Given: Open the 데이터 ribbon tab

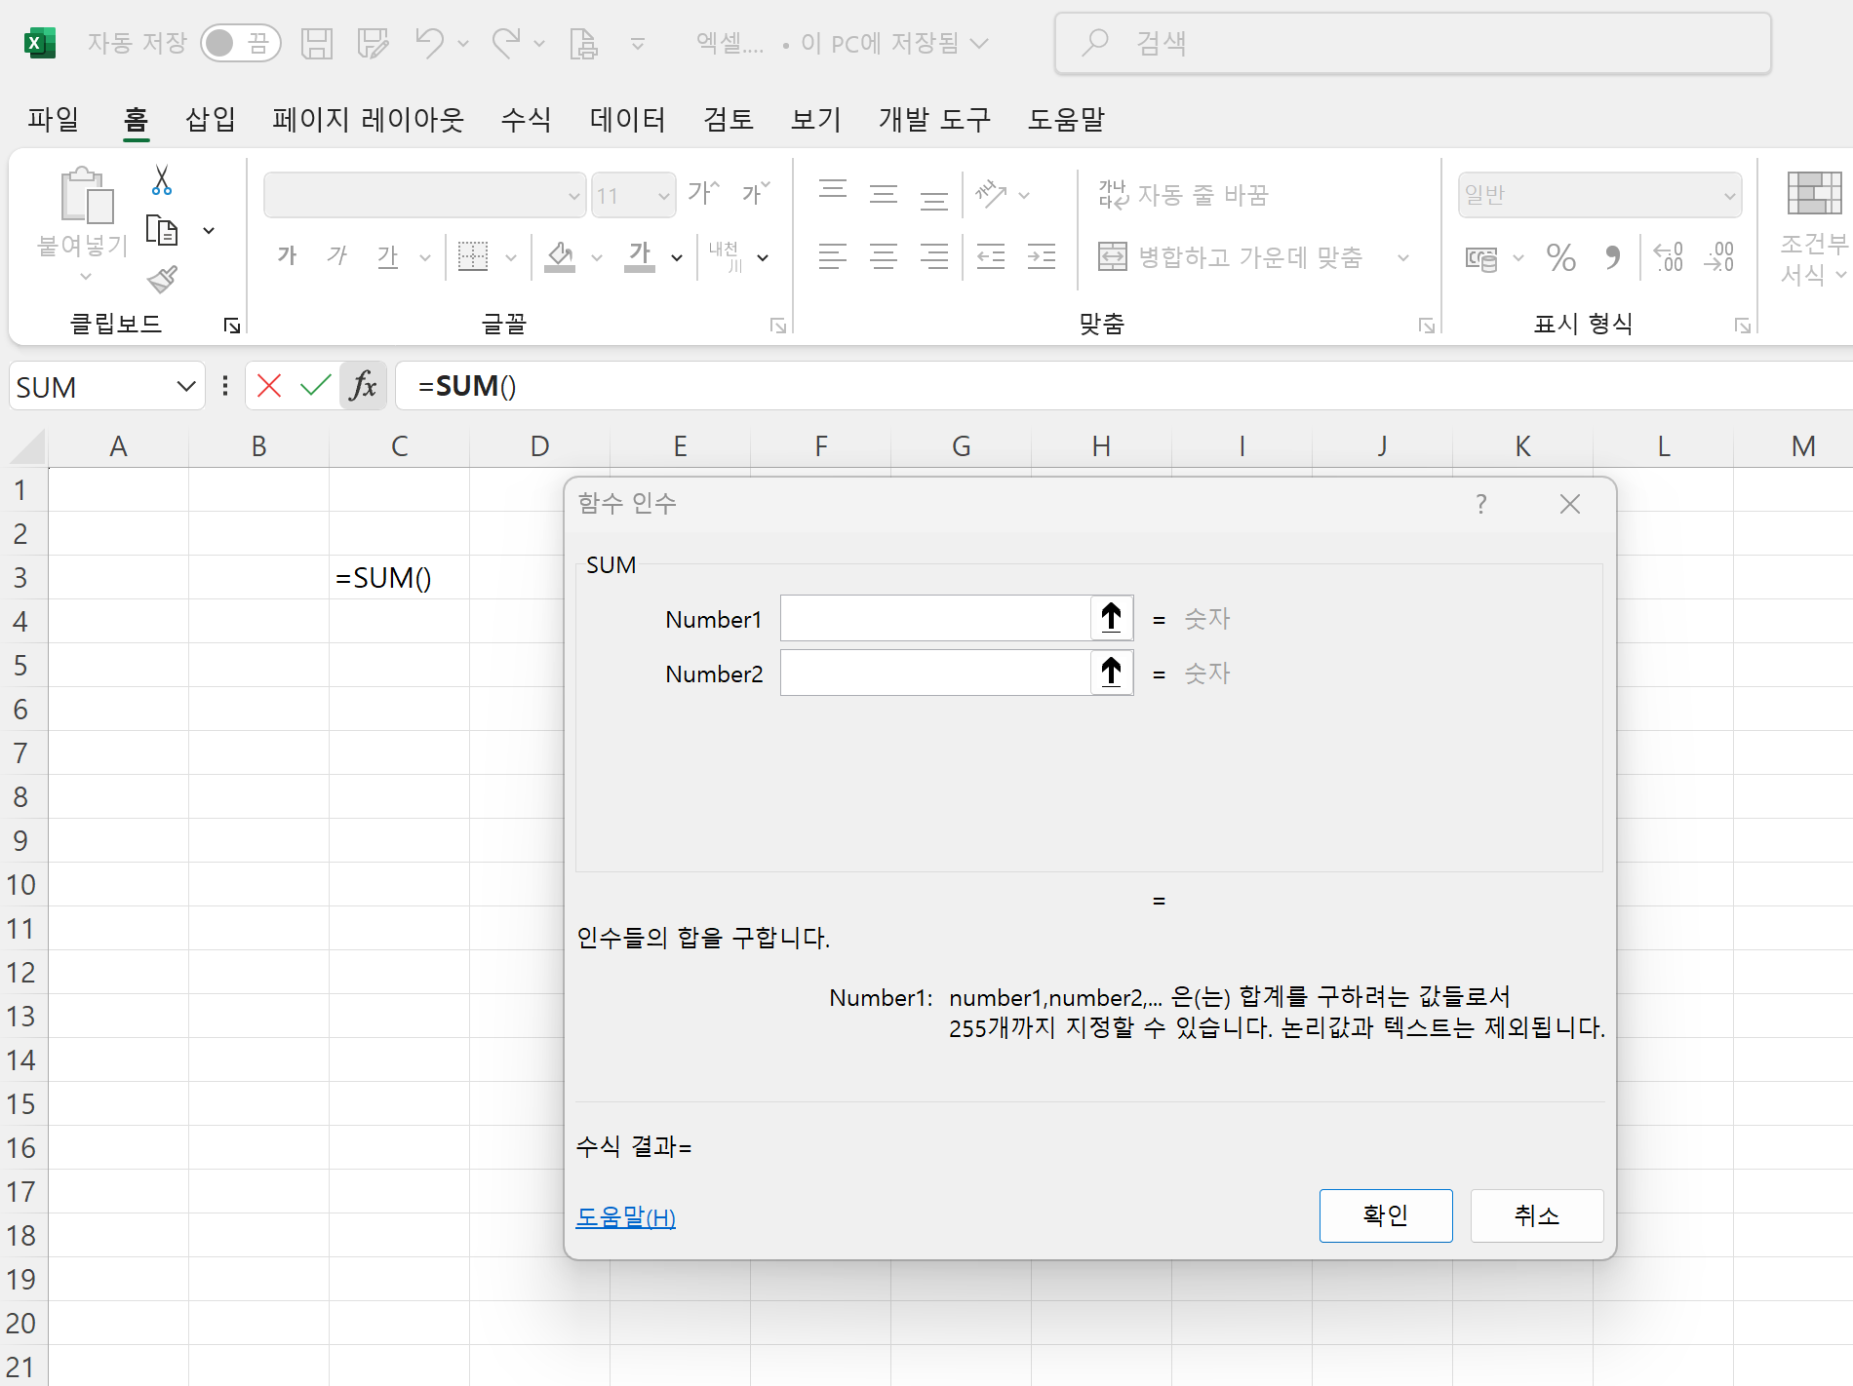Looking at the screenshot, I should [x=627, y=119].
